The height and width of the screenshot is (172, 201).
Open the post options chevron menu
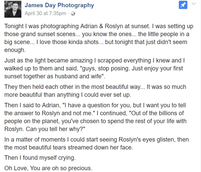click(194, 4)
